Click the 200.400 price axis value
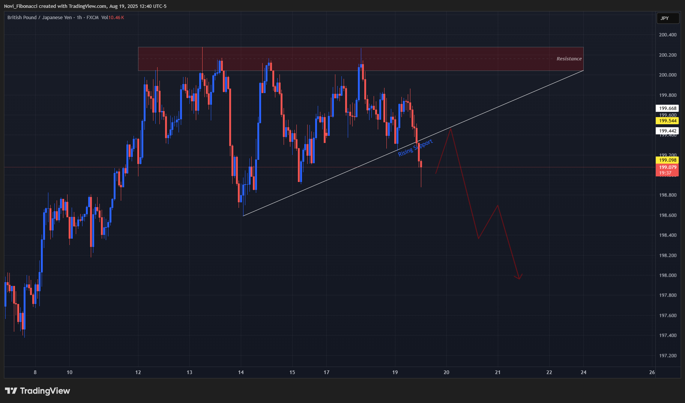The image size is (685, 403). [668, 35]
